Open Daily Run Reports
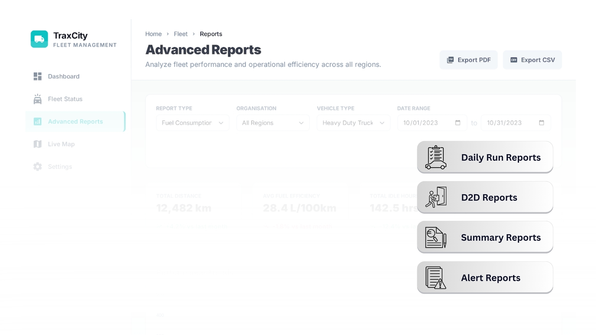The height and width of the screenshot is (335, 596). [485, 157]
